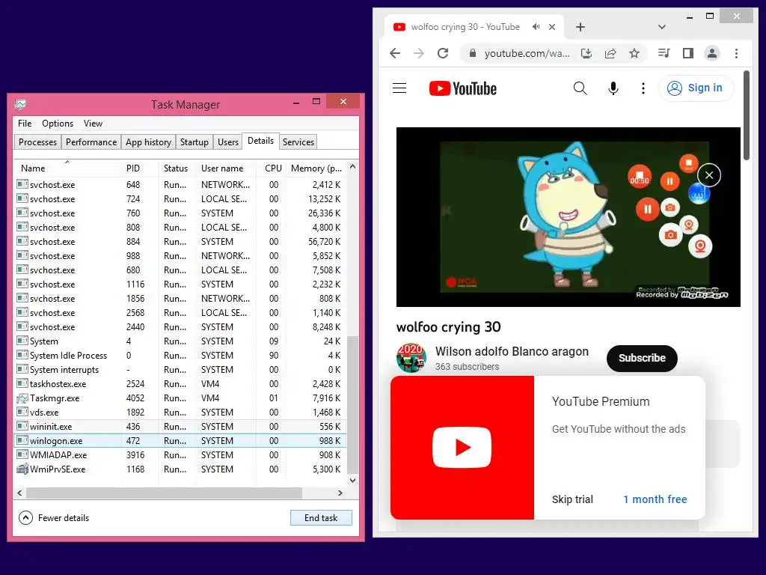Open YouTube settings three-dot menu
The image size is (766, 575).
[643, 88]
